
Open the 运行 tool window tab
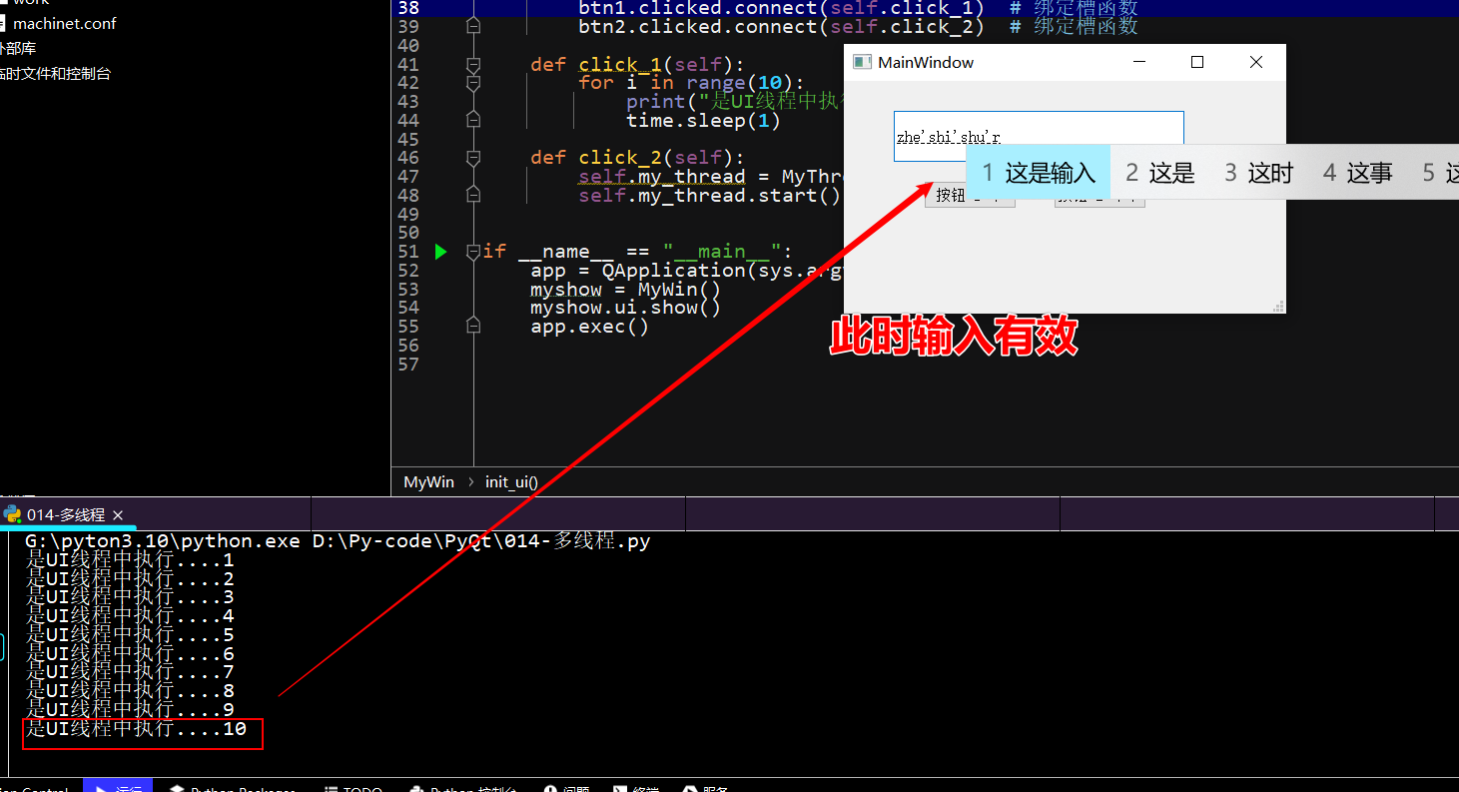[x=118, y=787]
